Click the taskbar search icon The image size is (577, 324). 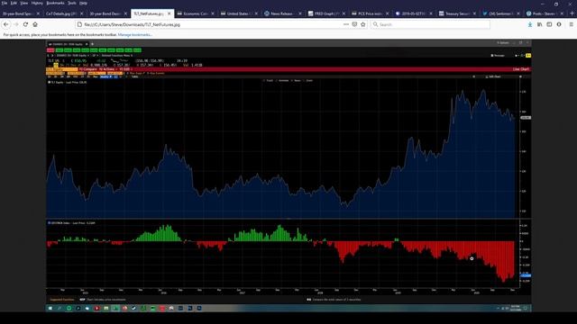click(x=60, y=308)
